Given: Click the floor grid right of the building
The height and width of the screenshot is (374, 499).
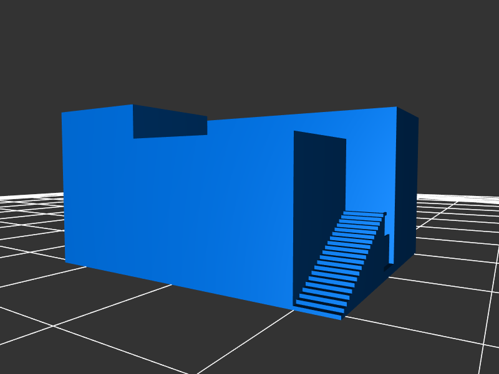Looking at the screenshot, I should [455, 249].
